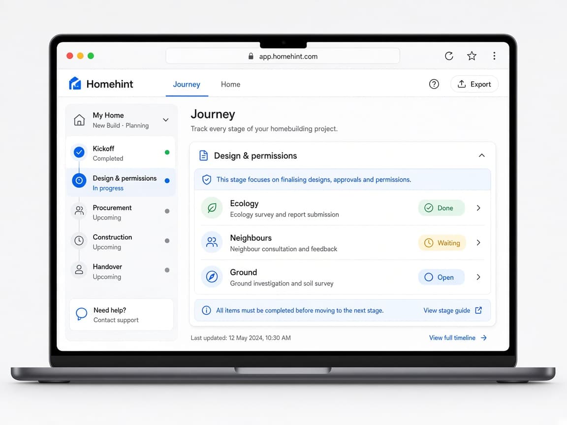567x425 pixels.
Task: Collapse the Design & permissions panel
Action: (x=482, y=155)
